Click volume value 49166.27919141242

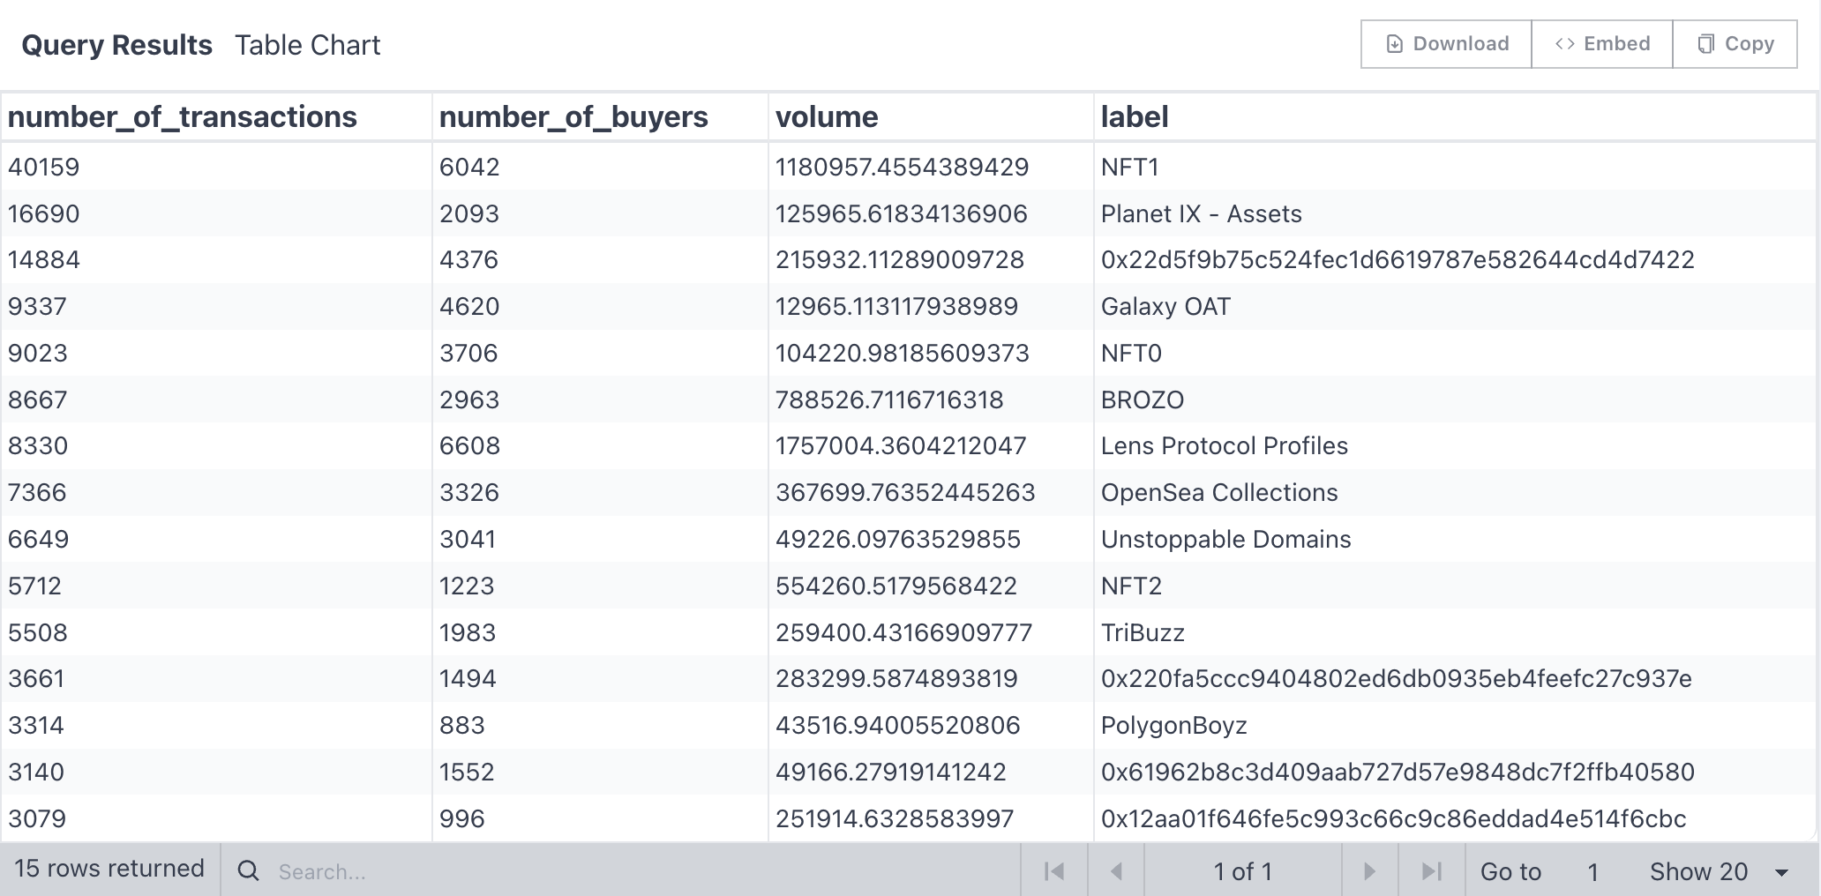(890, 772)
